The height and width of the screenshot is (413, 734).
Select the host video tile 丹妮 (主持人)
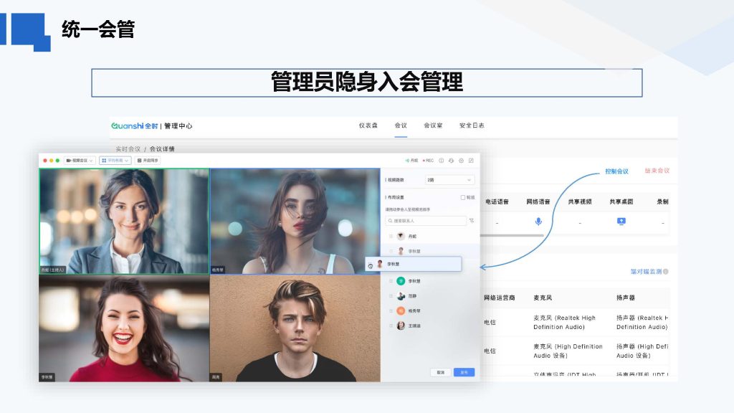pyautogui.click(x=124, y=221)
